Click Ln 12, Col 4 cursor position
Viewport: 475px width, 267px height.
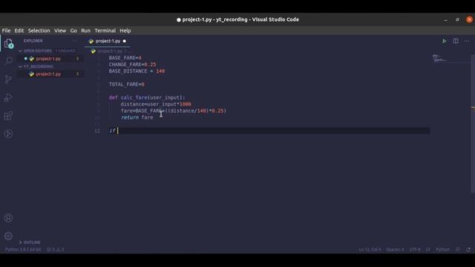370,249
